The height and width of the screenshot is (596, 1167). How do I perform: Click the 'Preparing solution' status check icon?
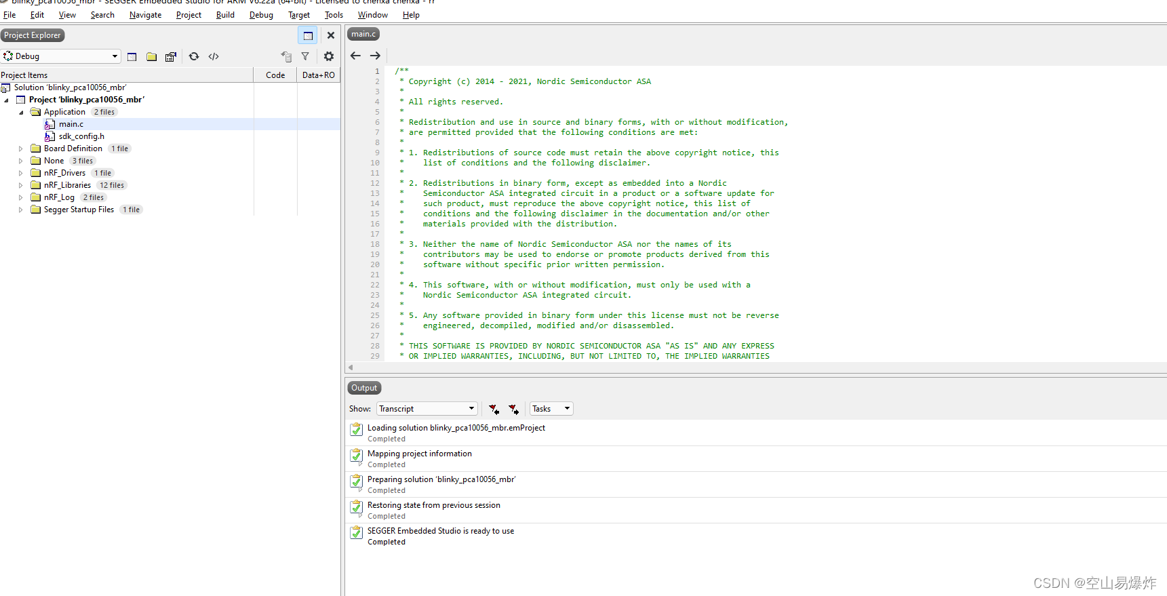point(356,481)
